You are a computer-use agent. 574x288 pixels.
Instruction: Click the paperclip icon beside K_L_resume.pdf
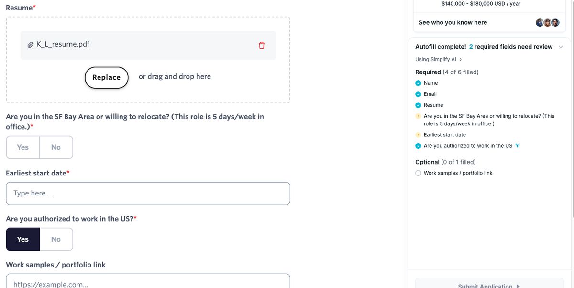tap(31, 45)
